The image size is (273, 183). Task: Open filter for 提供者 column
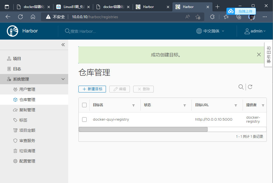pyautogui.click(x=263, y=105)
